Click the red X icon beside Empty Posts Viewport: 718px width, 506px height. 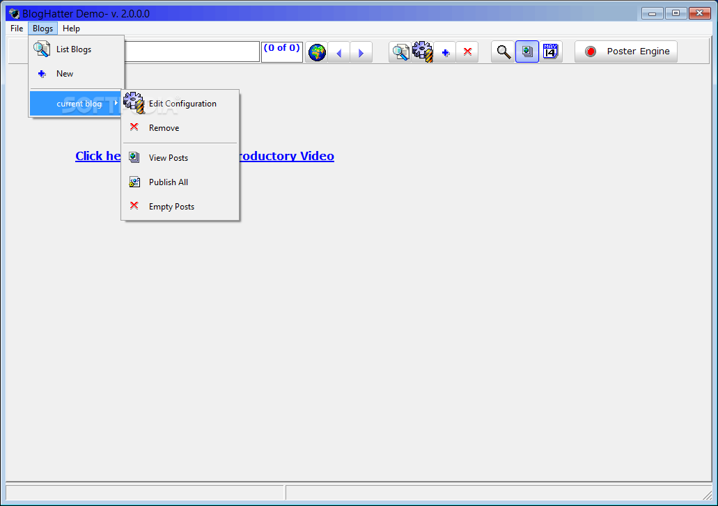coord(134,205)
